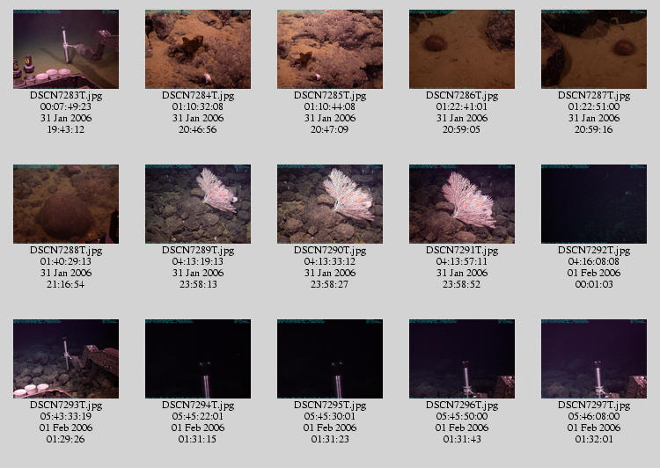Viewport: 660px width, 468px height.
Task: Select timecode 04:13:57:11
Action: 462,261
